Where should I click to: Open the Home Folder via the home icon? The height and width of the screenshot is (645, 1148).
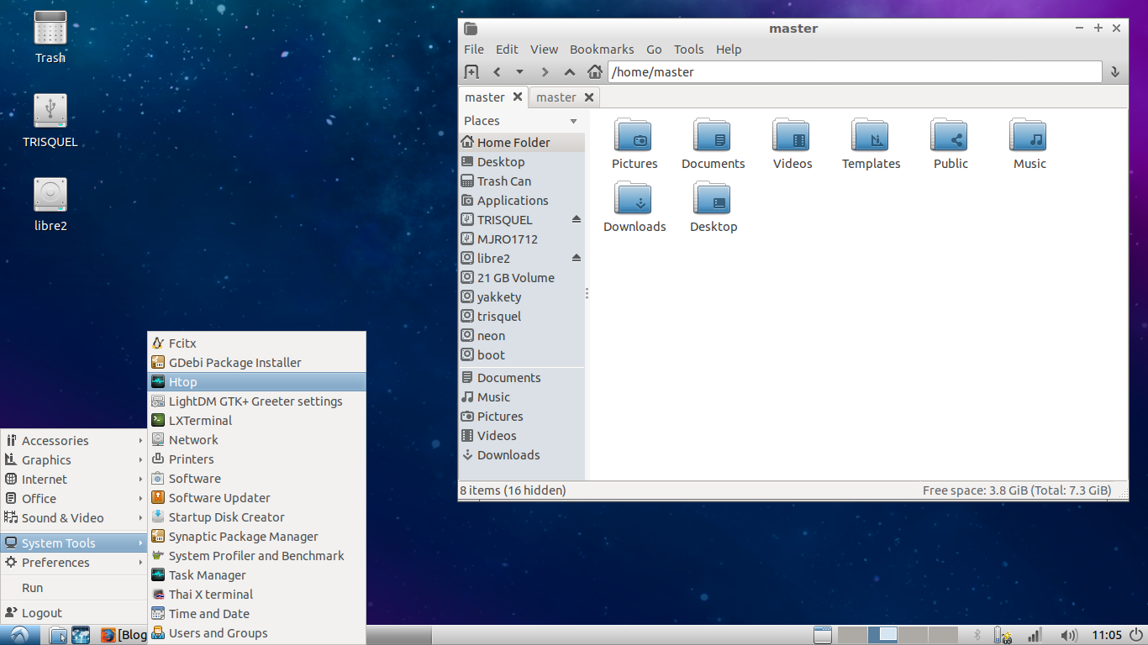coord(595,71)
